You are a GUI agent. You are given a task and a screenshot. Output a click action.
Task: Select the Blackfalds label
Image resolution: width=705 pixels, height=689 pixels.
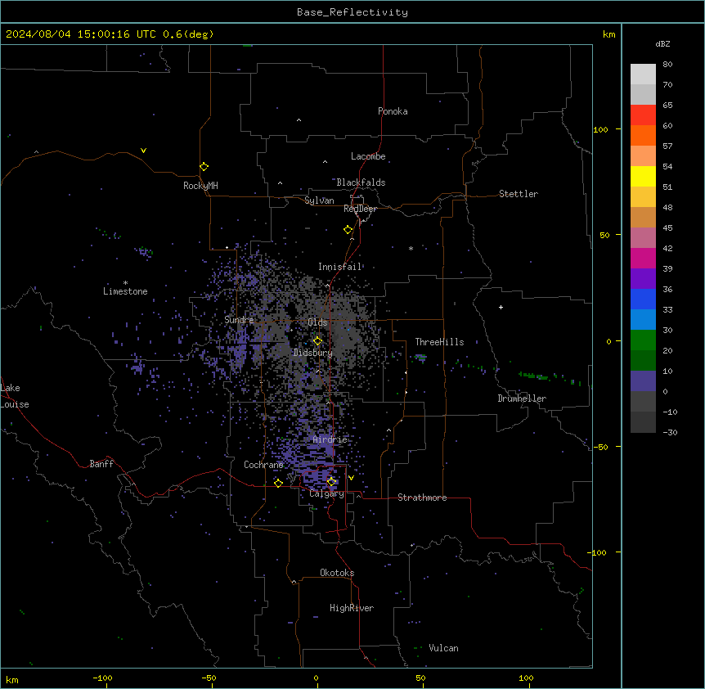tap(361, 182)
